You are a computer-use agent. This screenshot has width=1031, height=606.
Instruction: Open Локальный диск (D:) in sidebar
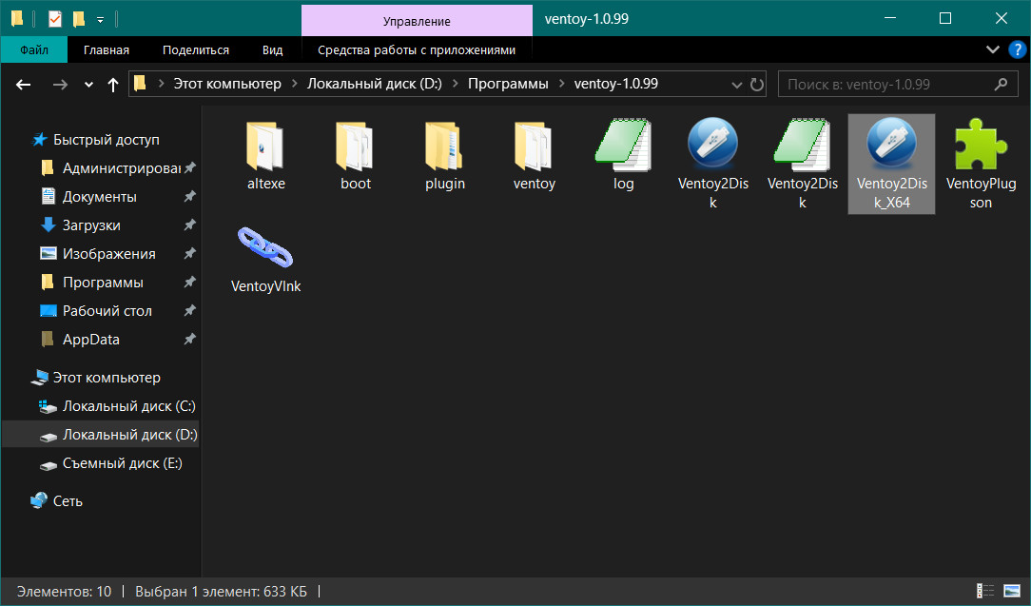[x=100, y=434]
